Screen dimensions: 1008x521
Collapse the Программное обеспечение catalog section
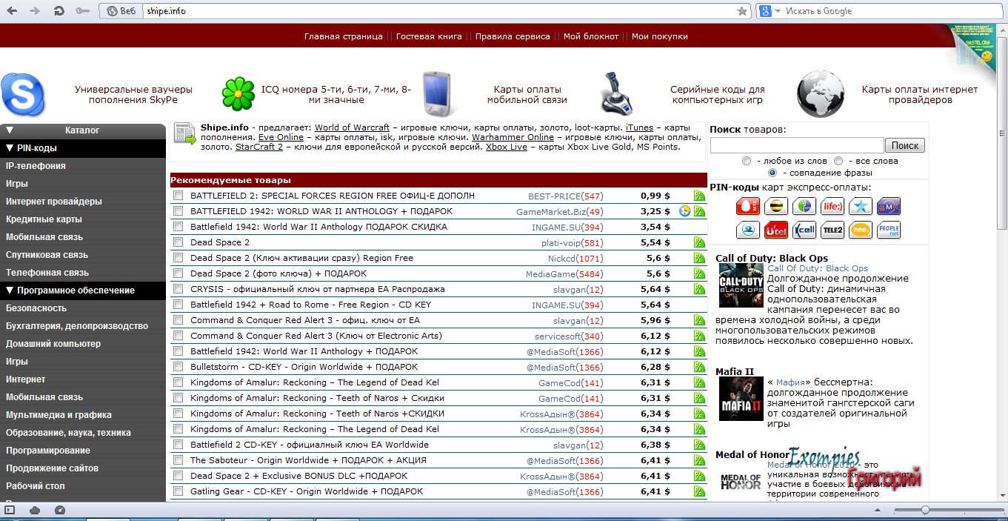pos(10,291)
